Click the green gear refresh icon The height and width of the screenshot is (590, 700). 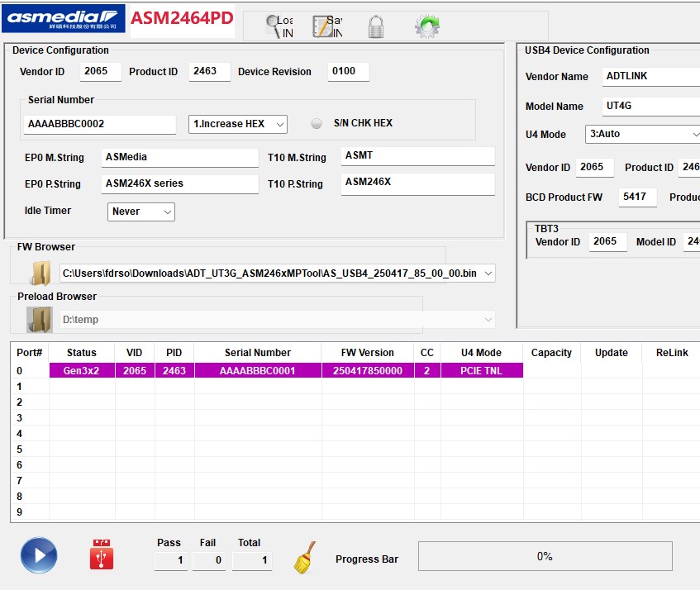coord(426,26)
